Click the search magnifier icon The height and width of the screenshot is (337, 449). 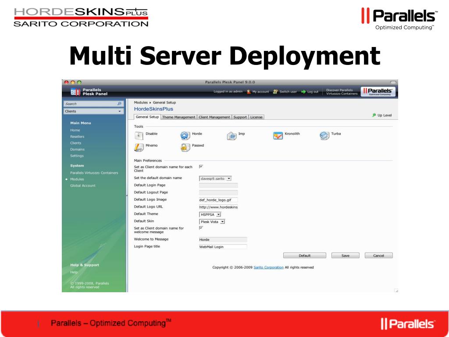[119, 104]
